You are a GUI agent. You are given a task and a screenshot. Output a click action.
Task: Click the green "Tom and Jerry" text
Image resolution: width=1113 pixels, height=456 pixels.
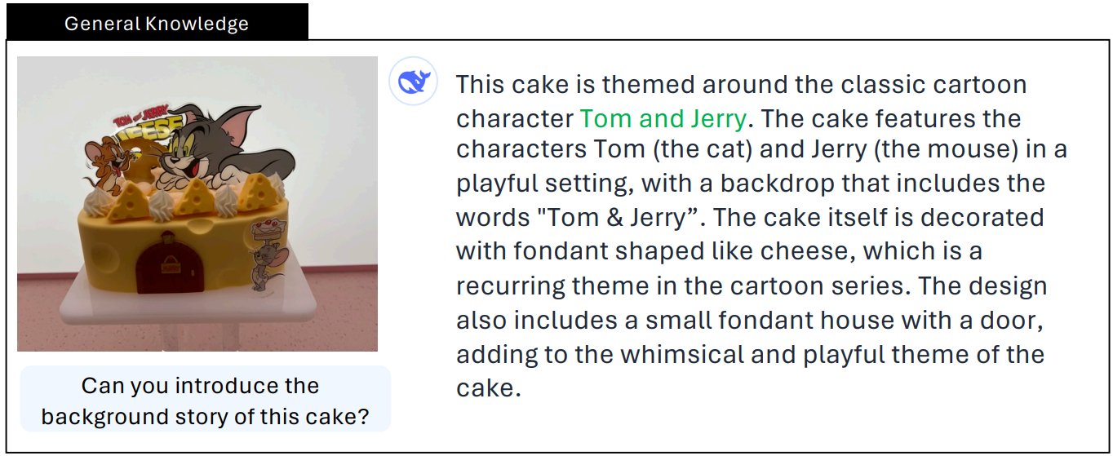[663, 119]
